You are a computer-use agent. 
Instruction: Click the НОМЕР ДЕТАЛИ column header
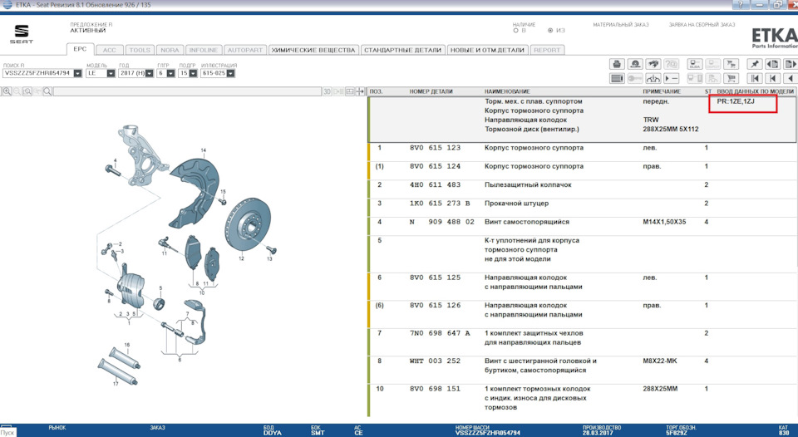click(431, 91)
